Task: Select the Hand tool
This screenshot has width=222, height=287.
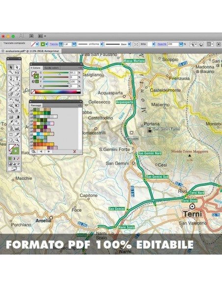Action: pos(11,140)
